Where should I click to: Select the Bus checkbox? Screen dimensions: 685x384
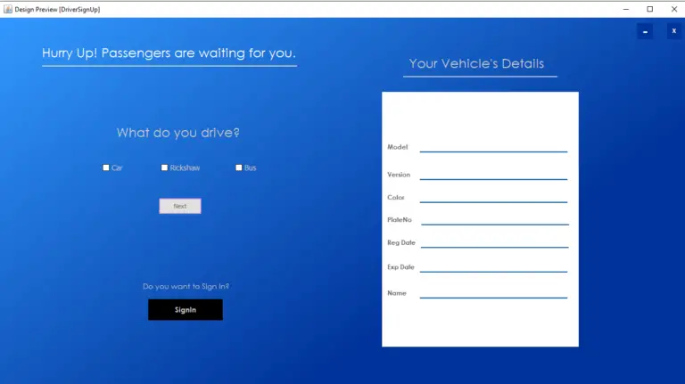click(x=238, y=167)
